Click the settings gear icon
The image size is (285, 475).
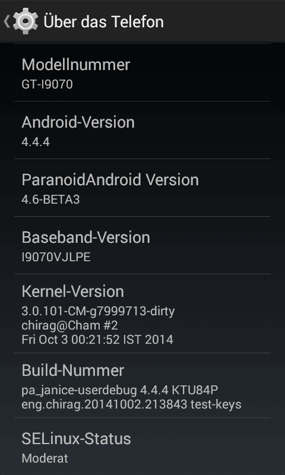[26, 21]
